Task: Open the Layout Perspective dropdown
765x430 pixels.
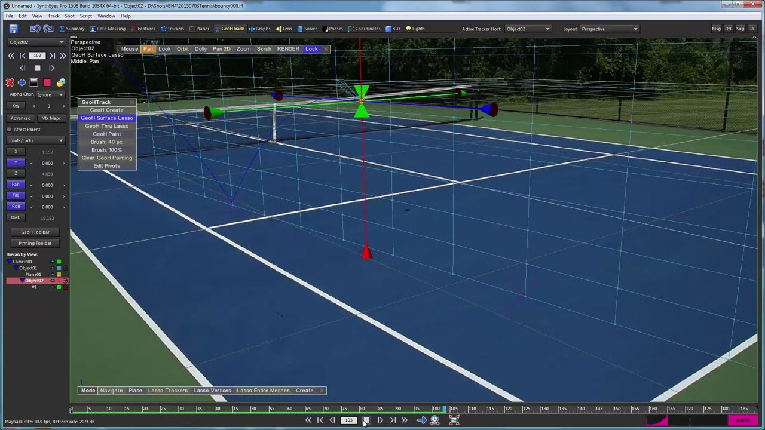Action: 609,29
